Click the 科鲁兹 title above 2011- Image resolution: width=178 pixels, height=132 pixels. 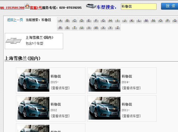(x=127, y=104)
